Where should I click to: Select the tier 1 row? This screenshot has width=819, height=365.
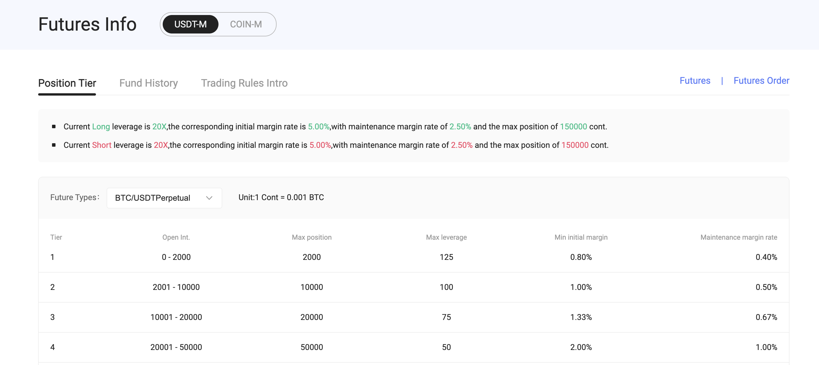tap(414, 257)
